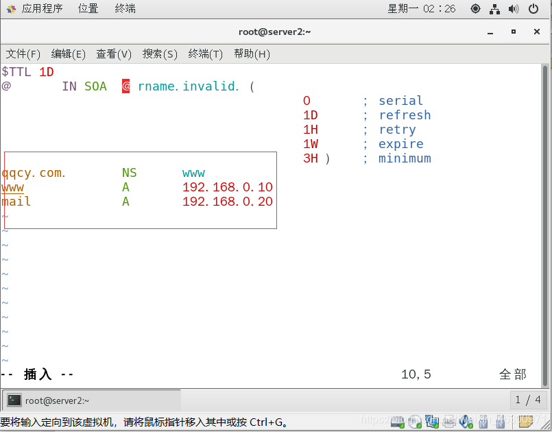This screenshot has height=432, width=552.
Task: Open the 帮助(H) menu in terminal
Action: (252, 54)
